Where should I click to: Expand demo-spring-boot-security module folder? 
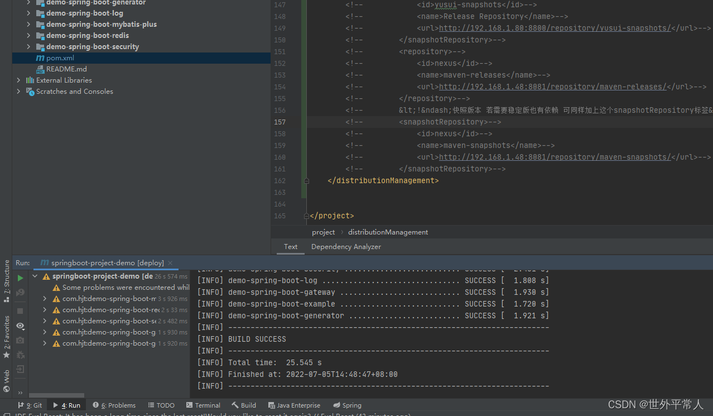(x=29, y=47)
